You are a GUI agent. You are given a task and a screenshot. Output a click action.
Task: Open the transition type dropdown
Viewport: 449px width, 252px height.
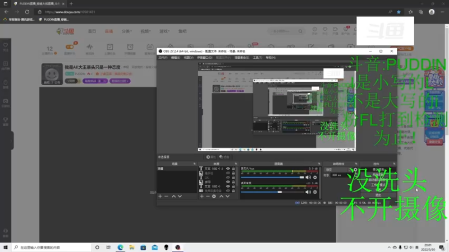point(338,170)
